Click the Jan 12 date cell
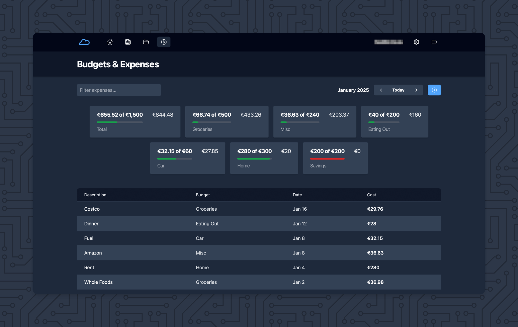 300,224
